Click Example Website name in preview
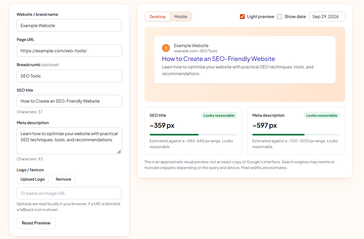The height and width of the screenshot is (239, 364). [x=191, y=46]
